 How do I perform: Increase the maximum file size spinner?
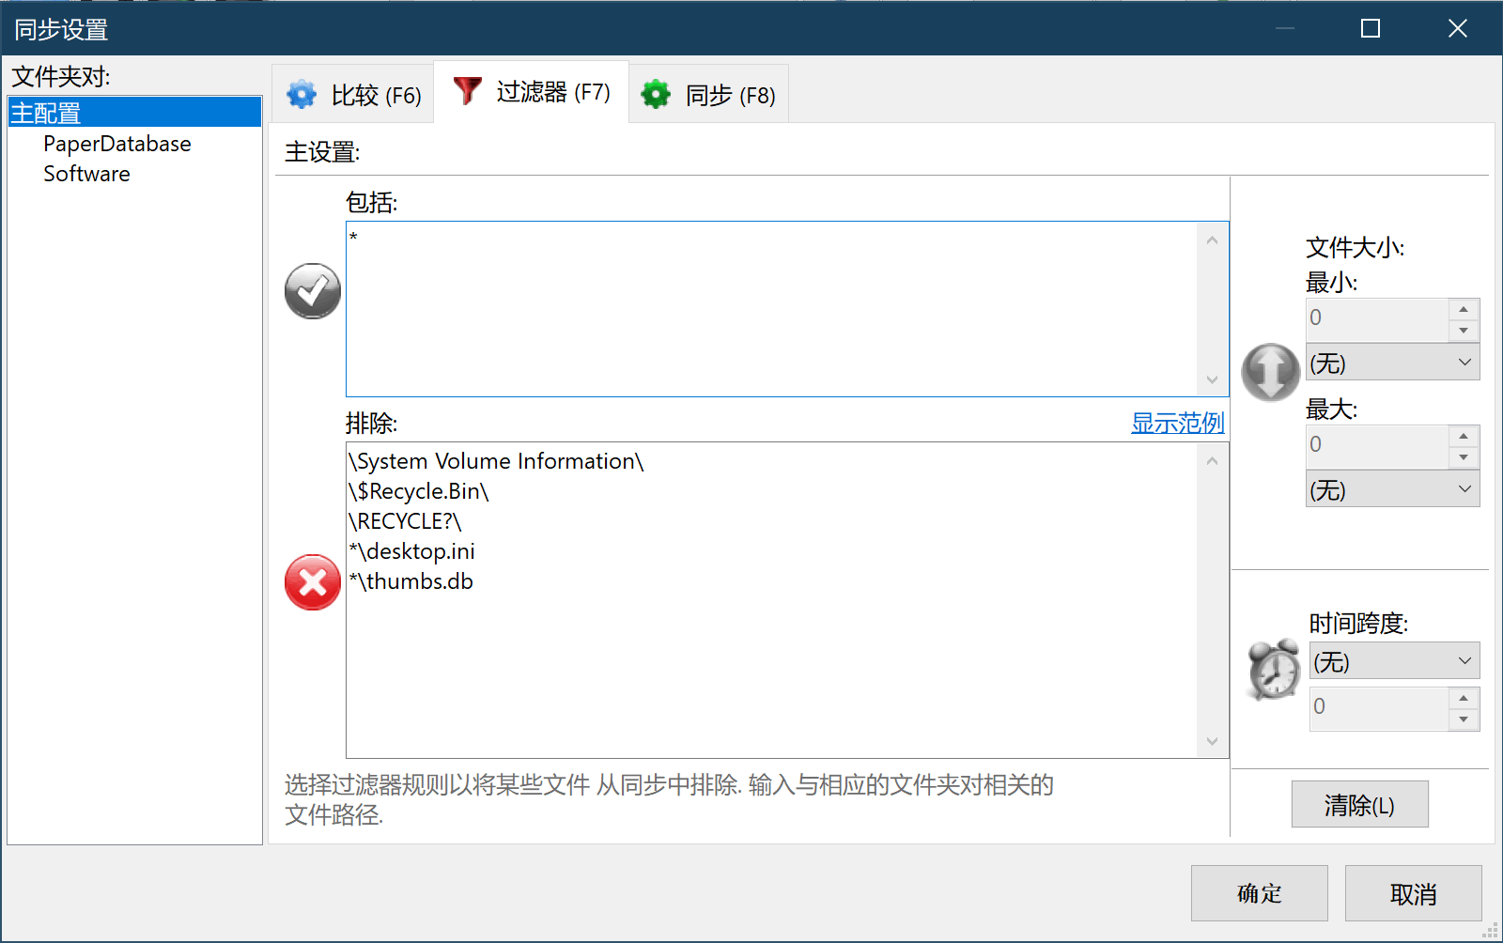(1464, 436)
